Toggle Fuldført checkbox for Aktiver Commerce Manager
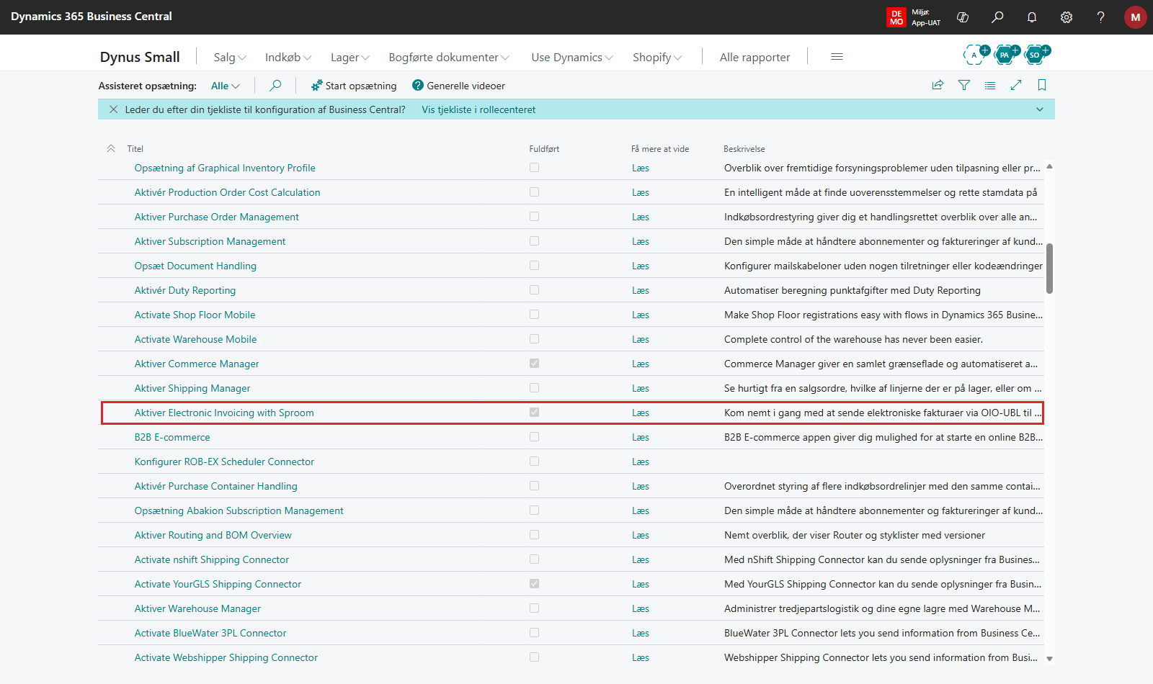 click(x=534, y=364)
